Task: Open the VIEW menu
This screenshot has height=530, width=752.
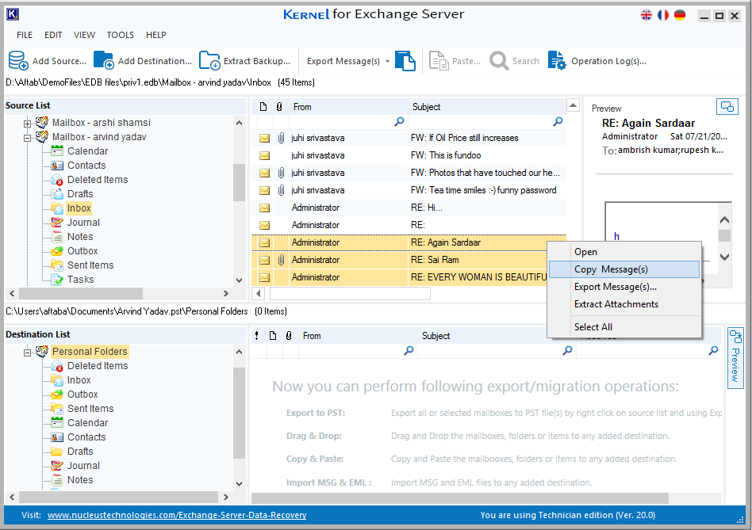Action: tap(84, 35)
